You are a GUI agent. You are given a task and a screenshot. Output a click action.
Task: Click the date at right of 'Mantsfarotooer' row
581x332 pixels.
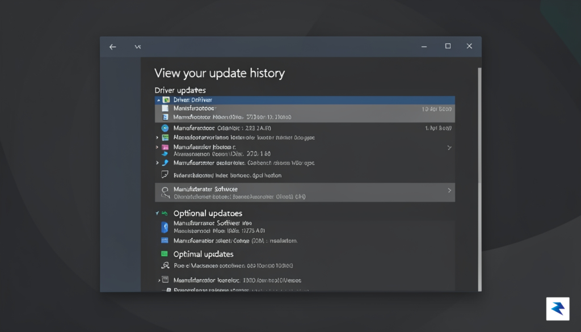[x=436, y=109]
